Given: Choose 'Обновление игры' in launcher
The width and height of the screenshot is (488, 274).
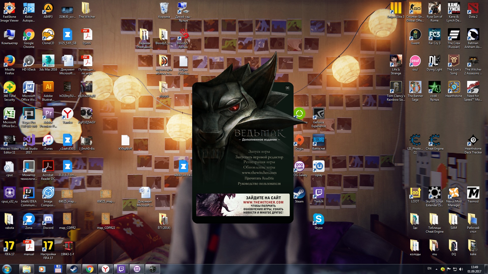Looking at the screenshot, I should (x=259, y=167).
